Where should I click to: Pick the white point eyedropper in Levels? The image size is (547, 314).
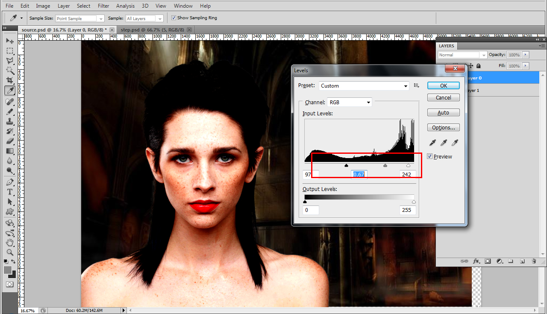(x=455, y=143)
